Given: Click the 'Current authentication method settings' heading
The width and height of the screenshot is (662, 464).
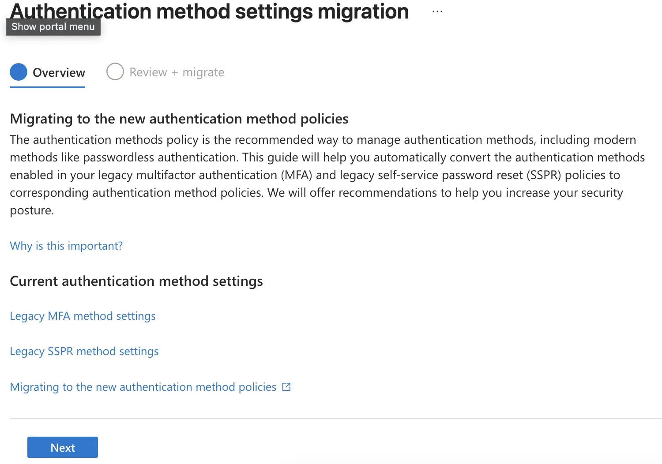Looking at the screenshot, I should (x=136, y=281).
